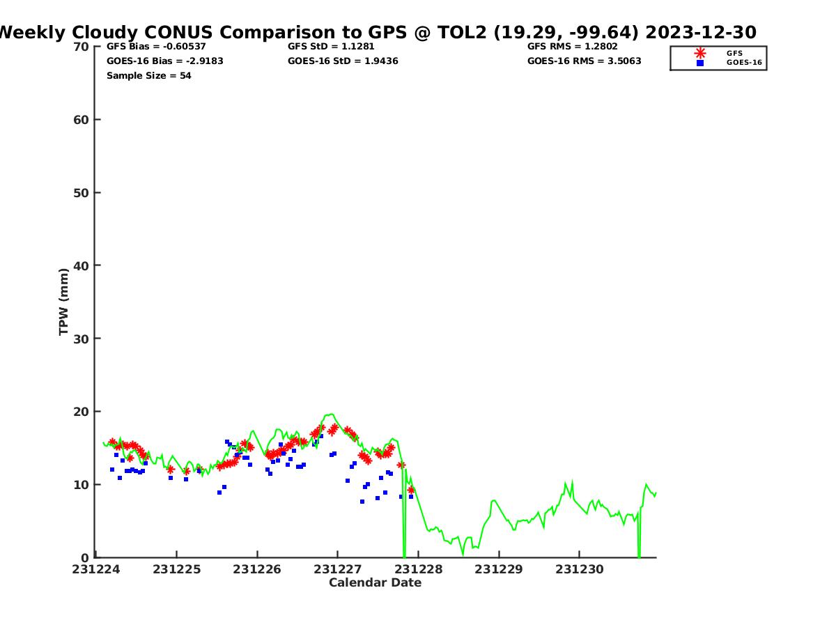Click the Calendar Date x-axis label
This screenshot has width=836, height=627.
pos(375,583)
